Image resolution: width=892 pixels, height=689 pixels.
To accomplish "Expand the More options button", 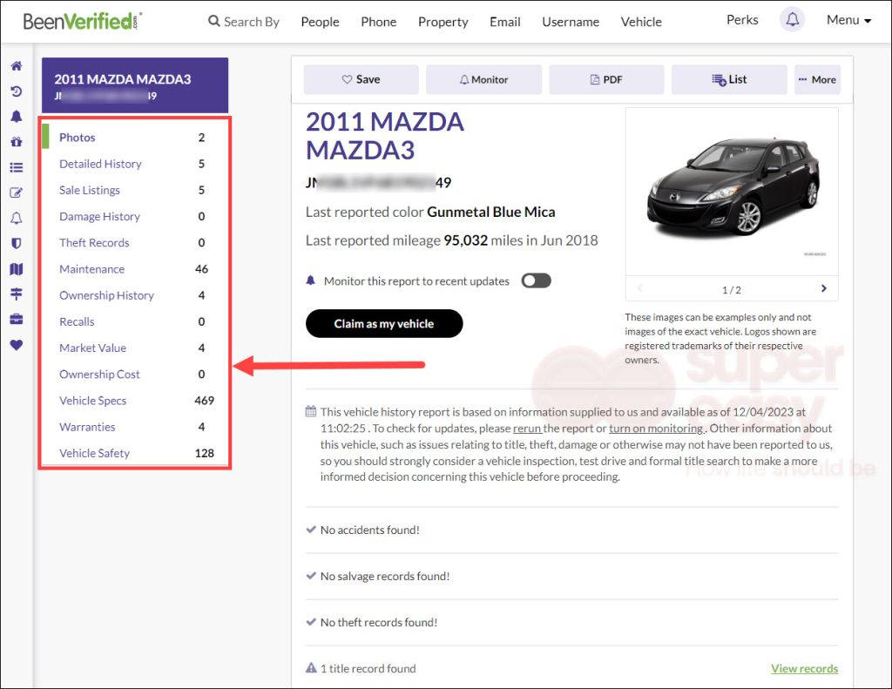I will click(x=816, y=79).
